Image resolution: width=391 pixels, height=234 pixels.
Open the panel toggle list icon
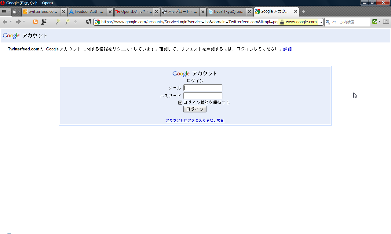tap(4, 12)
